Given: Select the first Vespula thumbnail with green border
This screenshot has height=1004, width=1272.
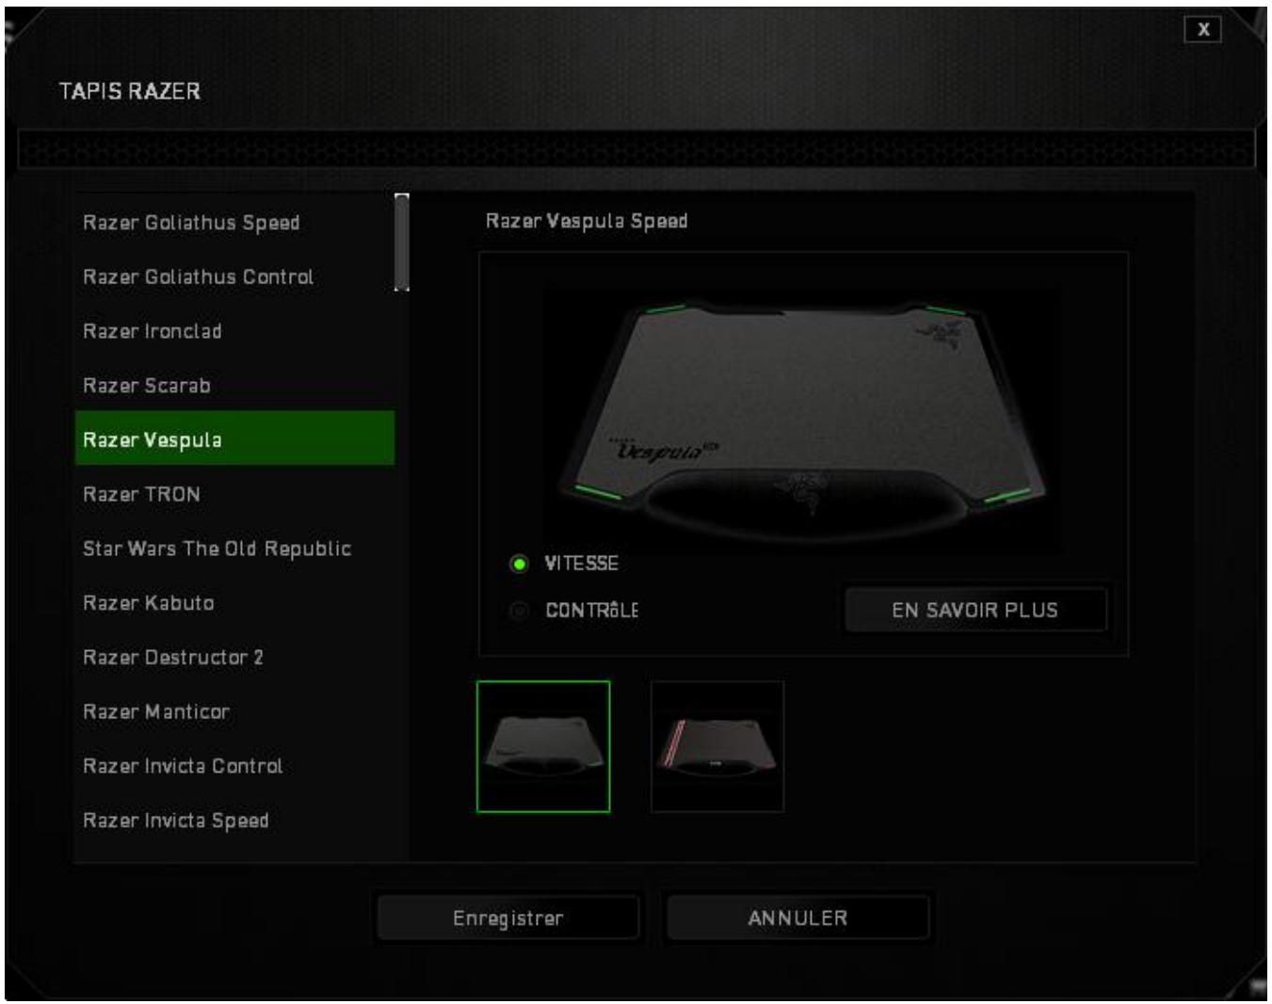Looking at the screenshot, I should (543, 746).
